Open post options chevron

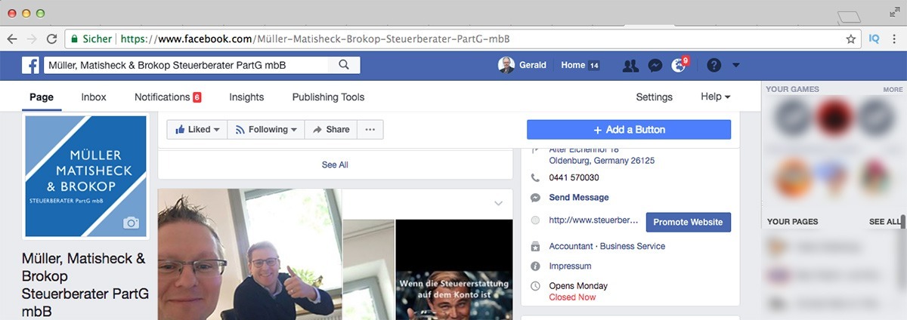point(498,203)
